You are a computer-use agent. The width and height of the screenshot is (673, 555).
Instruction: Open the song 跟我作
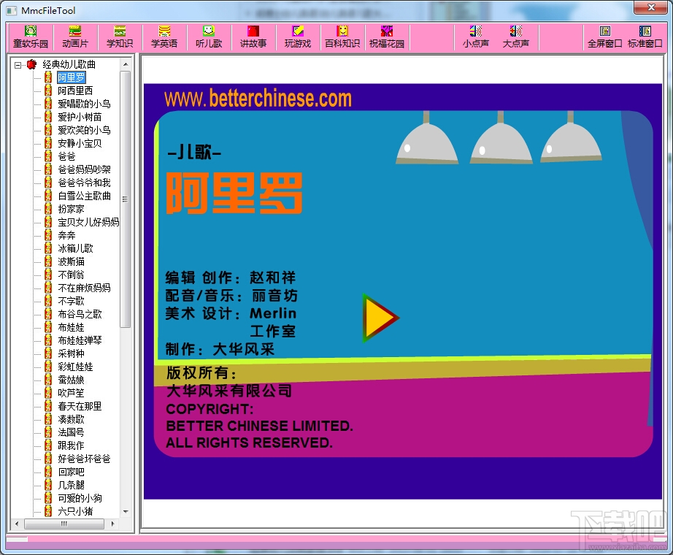(71, 446)
